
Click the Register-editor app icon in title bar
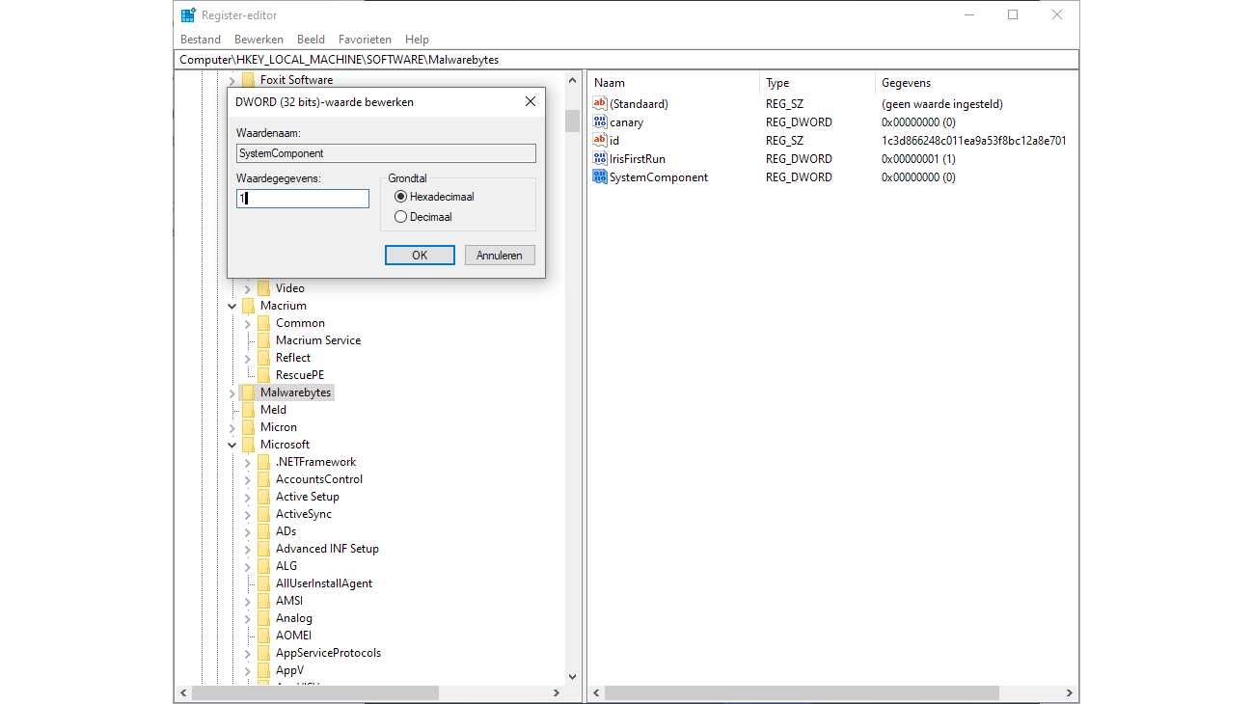(x=188, y=14)
